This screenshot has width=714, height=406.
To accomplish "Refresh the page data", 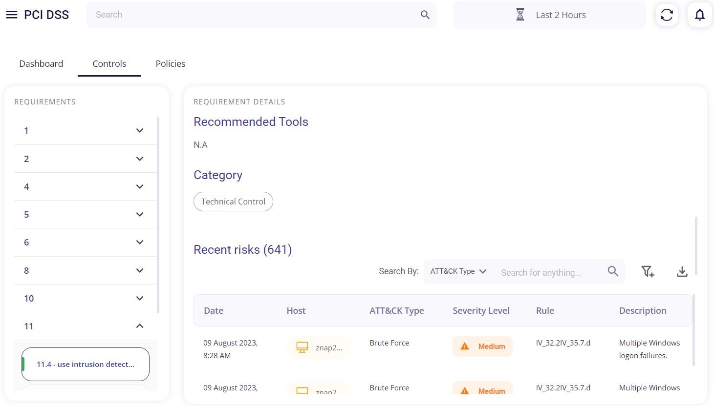I will 667,15.
